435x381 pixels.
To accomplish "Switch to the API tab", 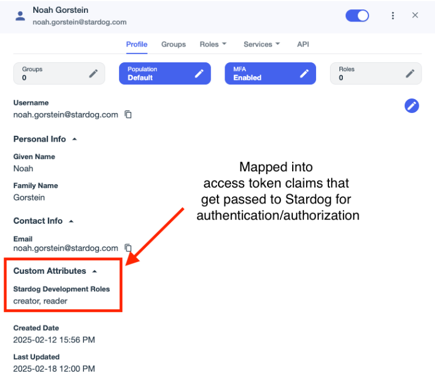I will pyautogui.click(x=303, y=44).
